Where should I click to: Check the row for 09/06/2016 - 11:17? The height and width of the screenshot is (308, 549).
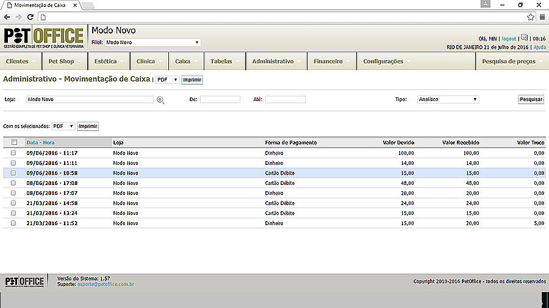pyautogui.click(x=13, y=153)
